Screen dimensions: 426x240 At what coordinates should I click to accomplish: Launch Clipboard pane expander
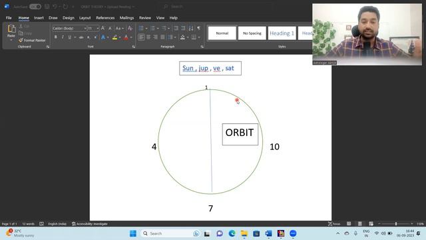coord(48,47)
